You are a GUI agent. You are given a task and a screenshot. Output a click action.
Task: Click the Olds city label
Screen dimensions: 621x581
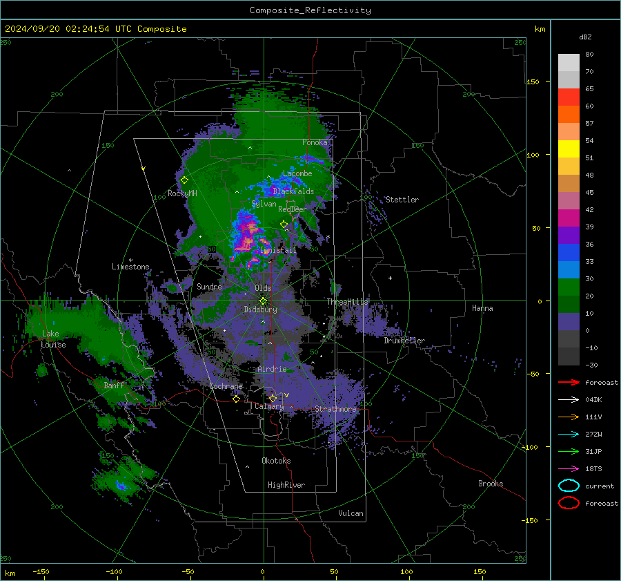point(263,288)
